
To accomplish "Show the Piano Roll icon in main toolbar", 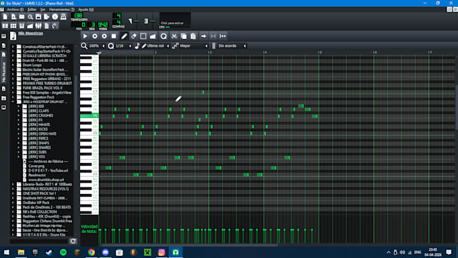I will 22,26.
